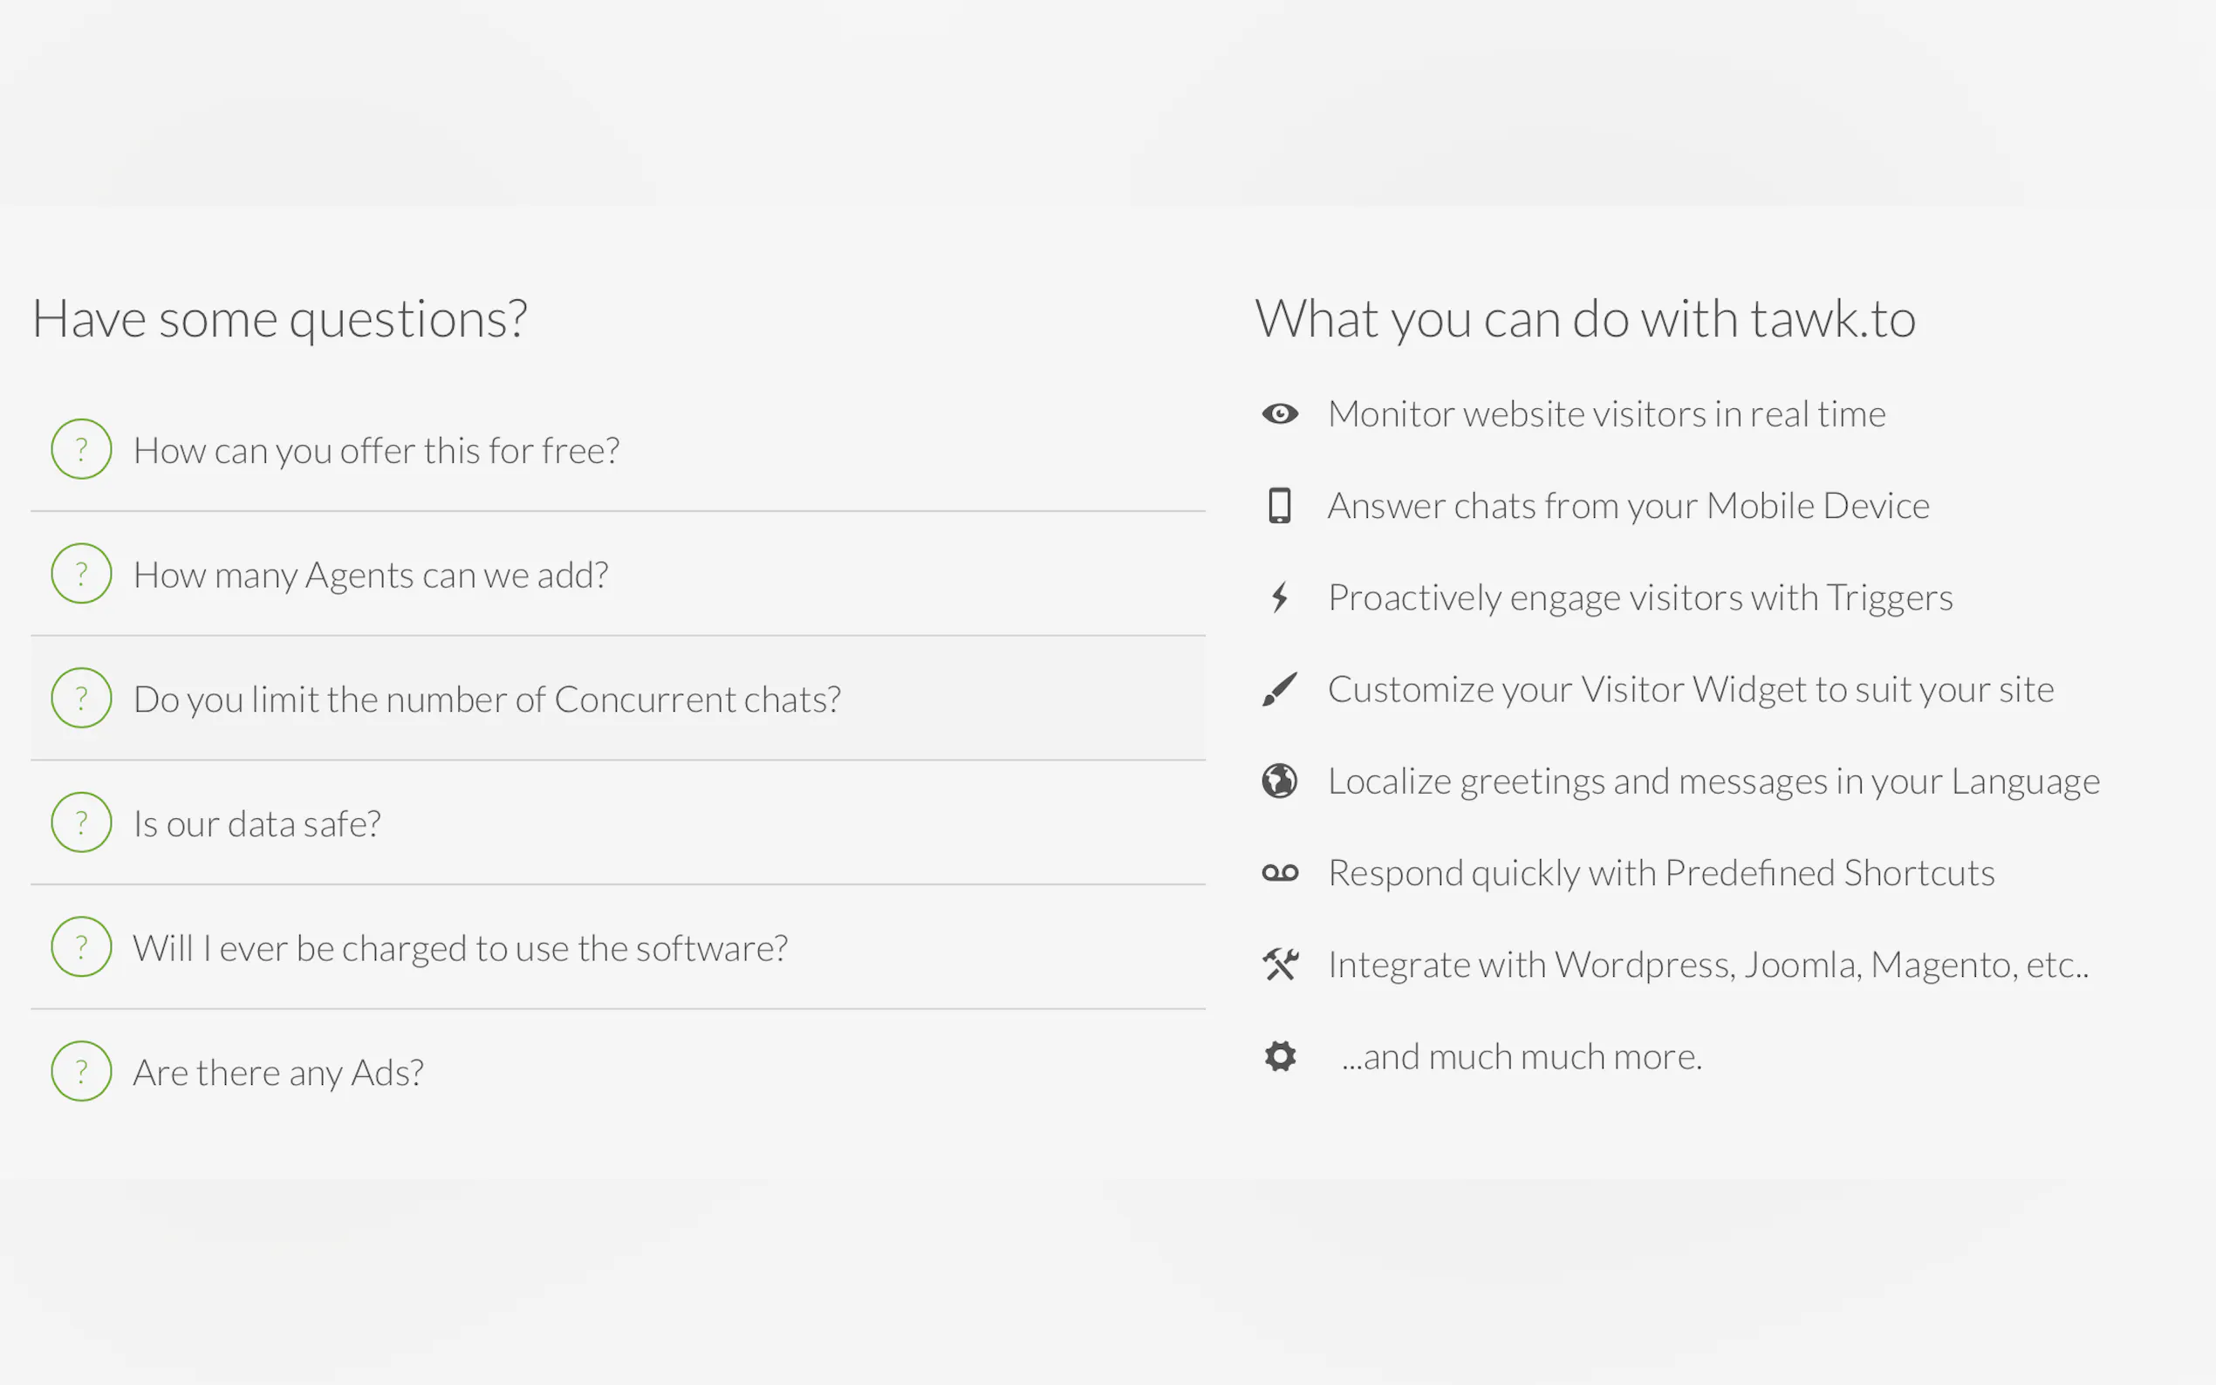2216x1385 pixels.
Task: Click 'Proactively engage visitors with Triggers' text
Action: [x=1640, y=597]
